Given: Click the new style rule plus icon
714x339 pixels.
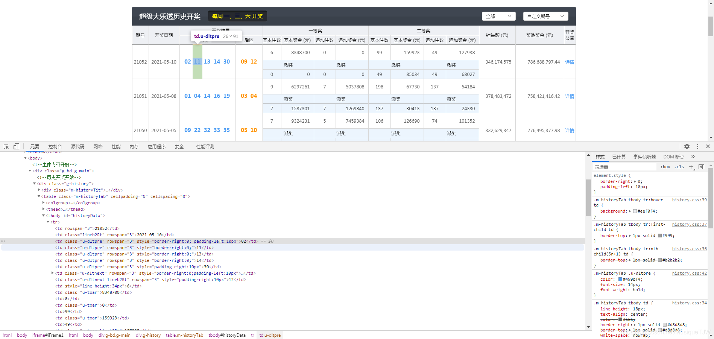Looking at the screenshot, I should pos(691,167).
